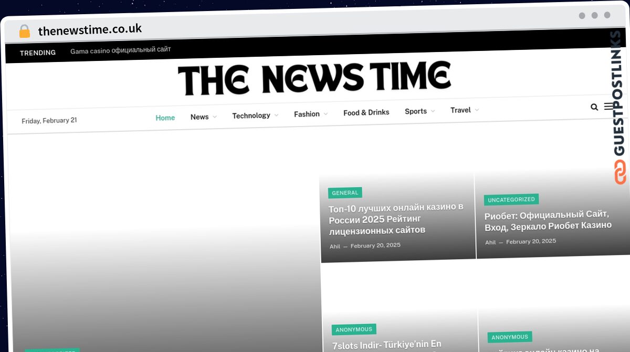This screenshot has height=352, width=630.
Task: Open the Technology menu item
Action: click(251, 116)
